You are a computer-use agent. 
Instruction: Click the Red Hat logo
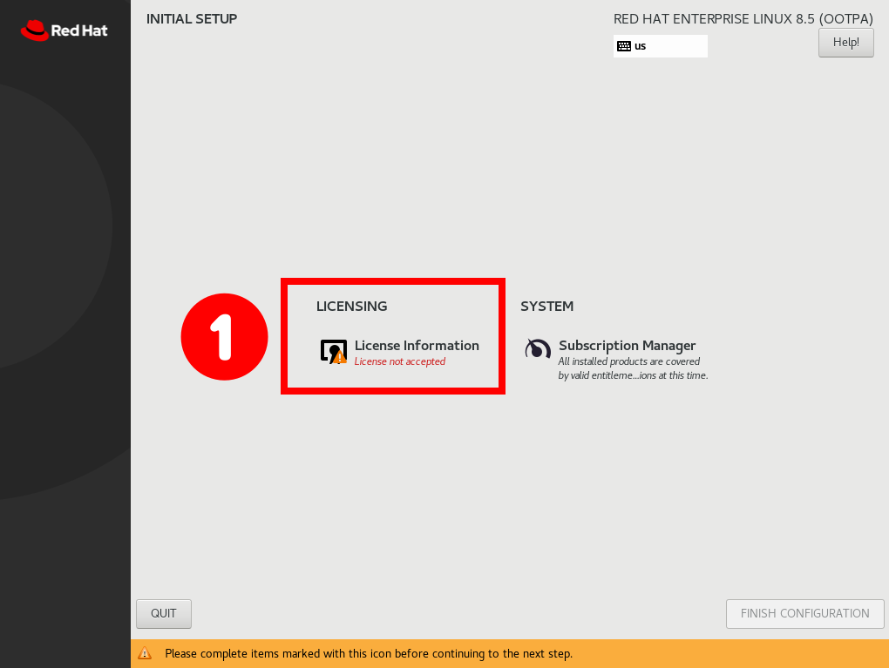click(x=64, y=30)
